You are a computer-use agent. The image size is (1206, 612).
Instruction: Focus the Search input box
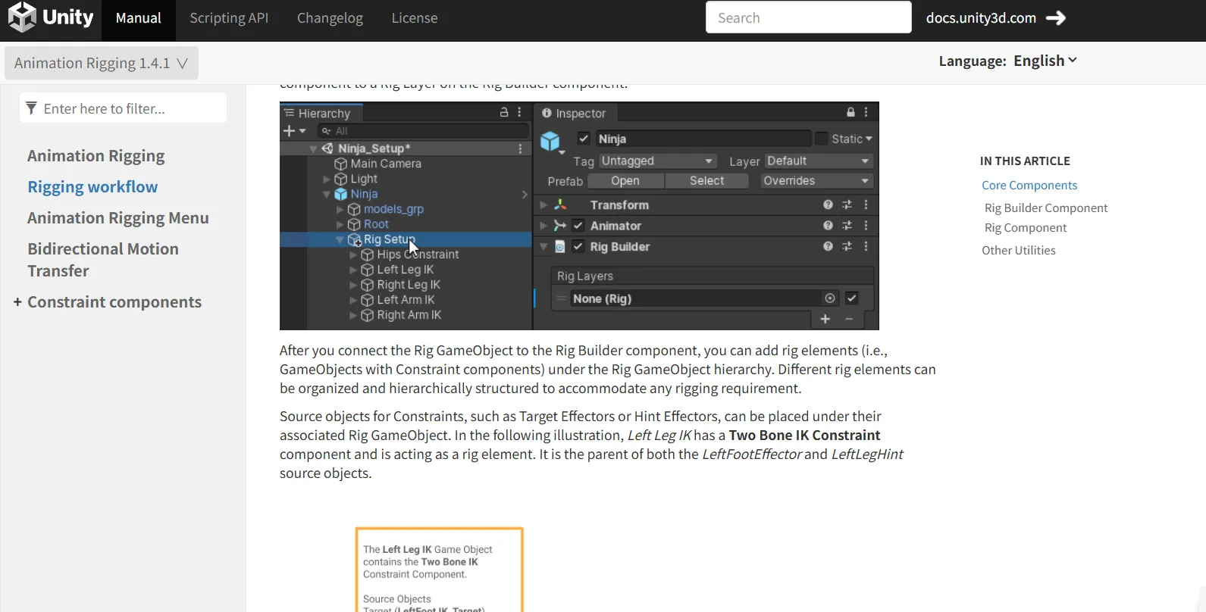[808, 17]
